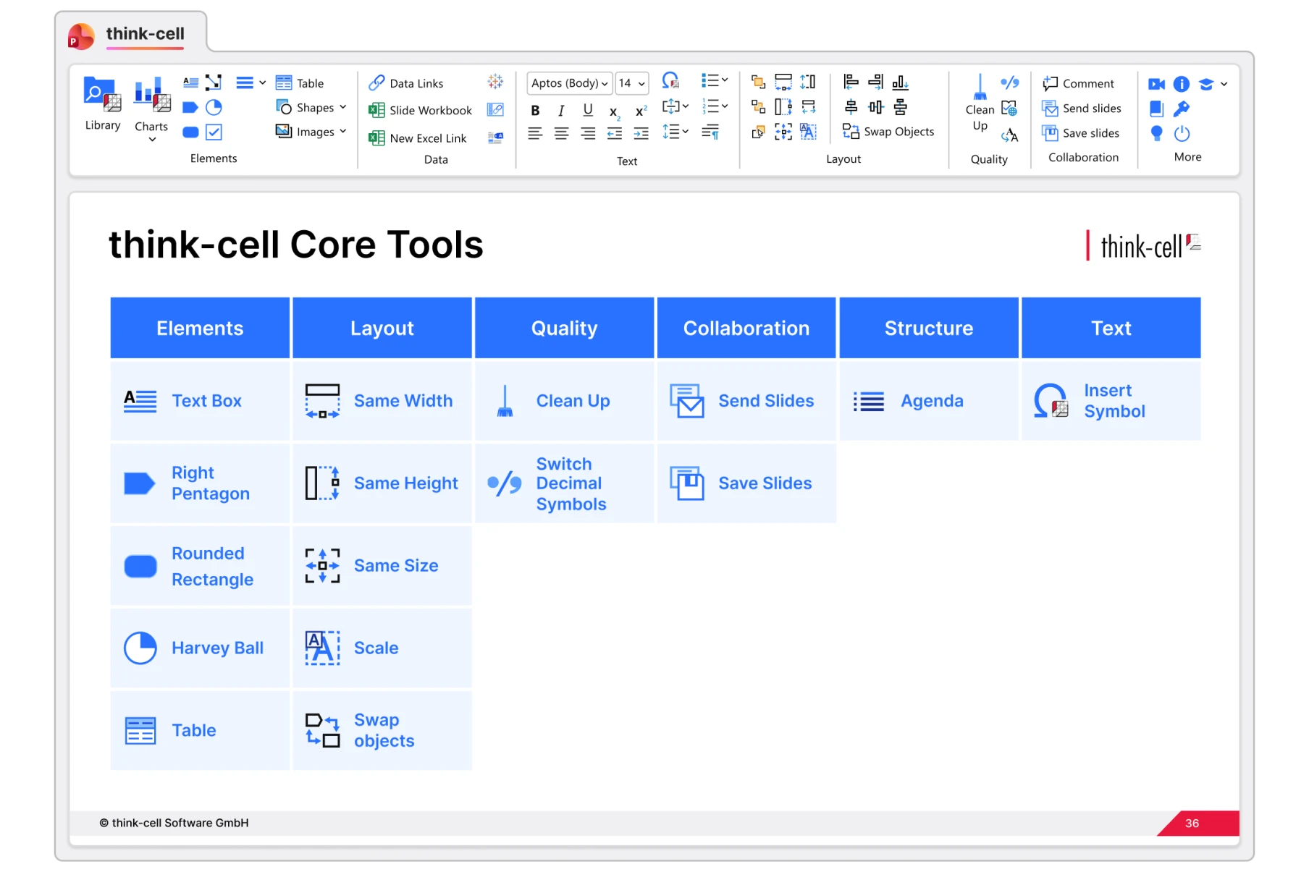Open the font size 14 dropdown
Viewport: 1309px width, 872px height.
pyautogui.click(x=631, y=83)
